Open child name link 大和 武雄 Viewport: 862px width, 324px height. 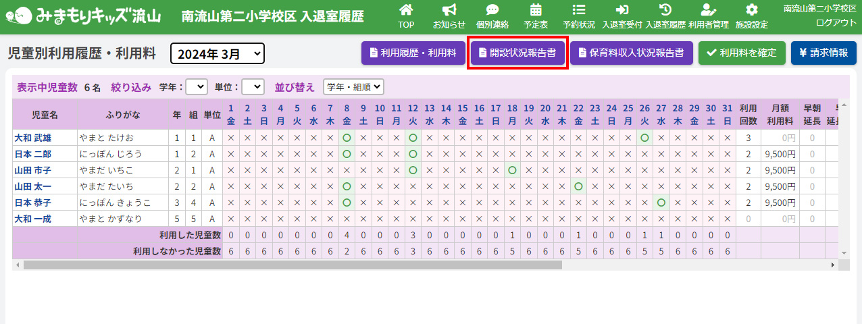tap(32, 138)
